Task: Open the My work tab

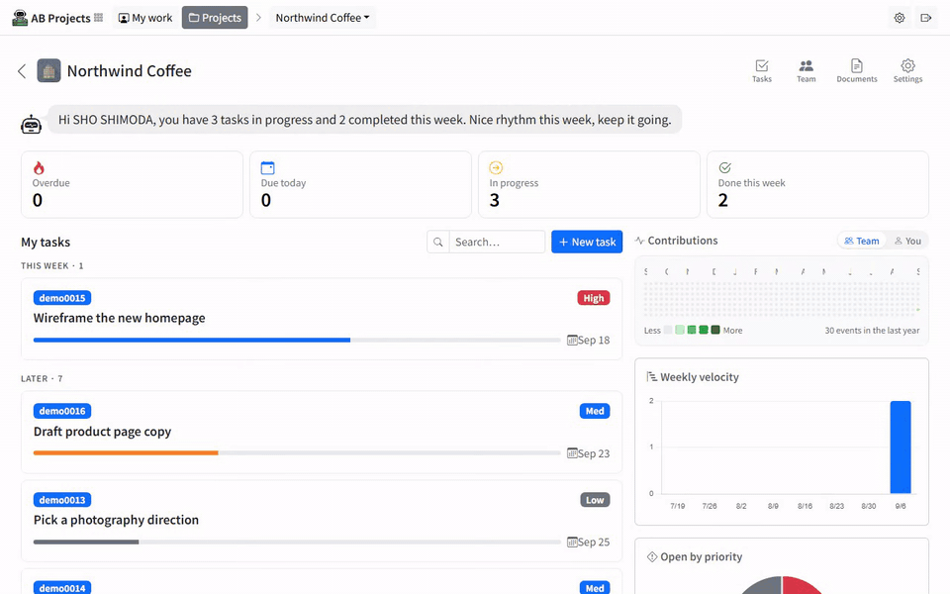Action: (x=145, y=18)
